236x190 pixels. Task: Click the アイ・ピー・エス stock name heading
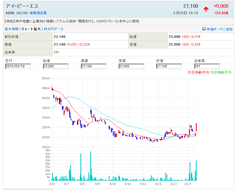click(x=22, y=6)
